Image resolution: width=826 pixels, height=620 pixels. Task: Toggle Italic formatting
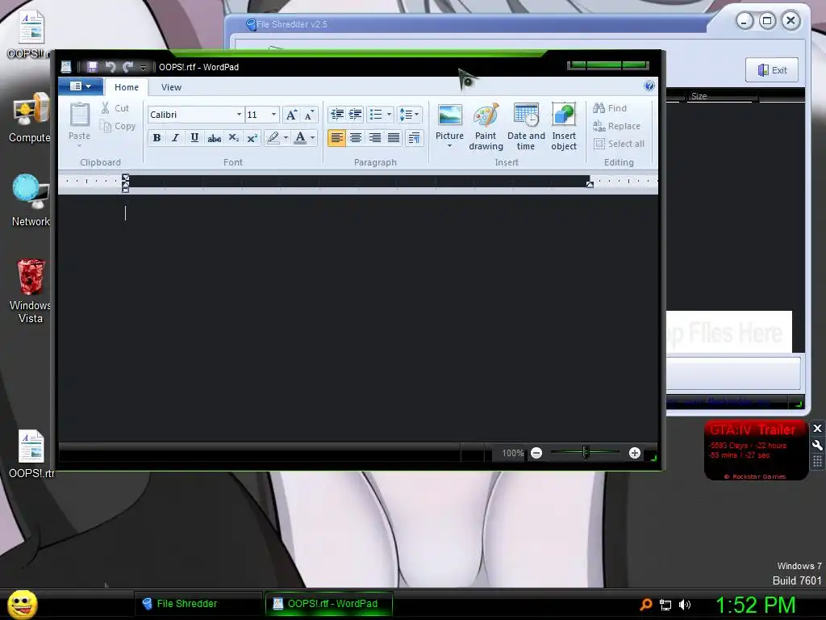click(175, 137)
